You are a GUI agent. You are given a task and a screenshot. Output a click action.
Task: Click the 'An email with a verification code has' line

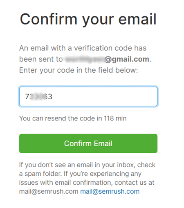[83, 48]
